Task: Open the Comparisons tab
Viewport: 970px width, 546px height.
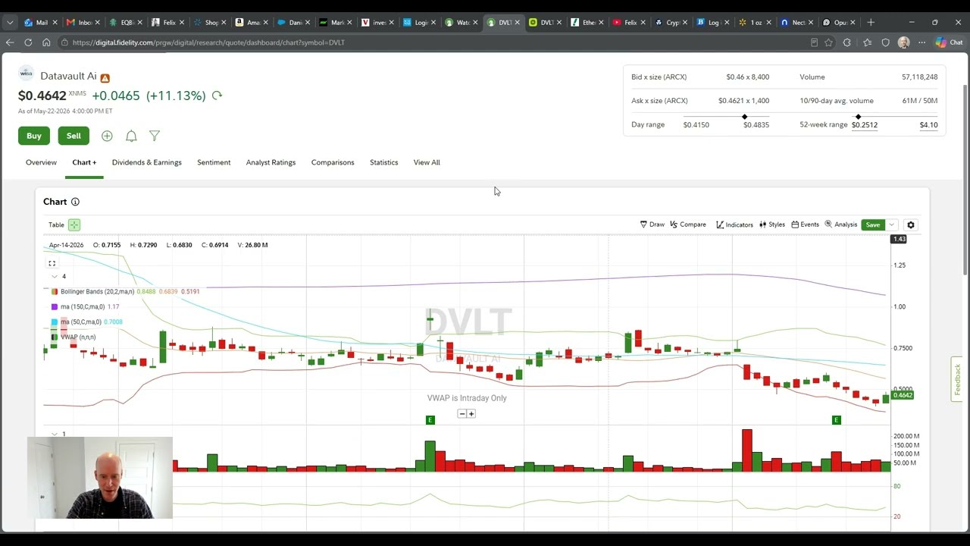Action: (x=333, y=162)
